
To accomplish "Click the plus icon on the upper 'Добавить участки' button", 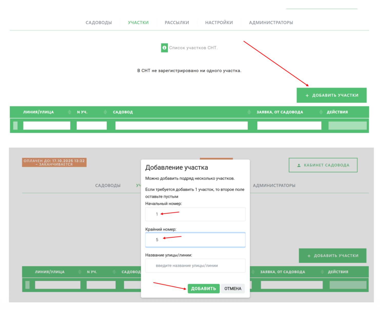I will click(307, 96).
